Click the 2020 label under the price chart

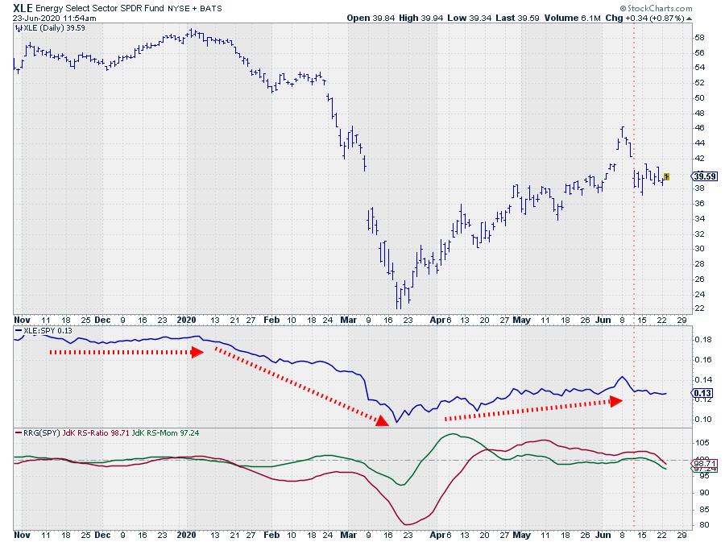click(186, 320)
